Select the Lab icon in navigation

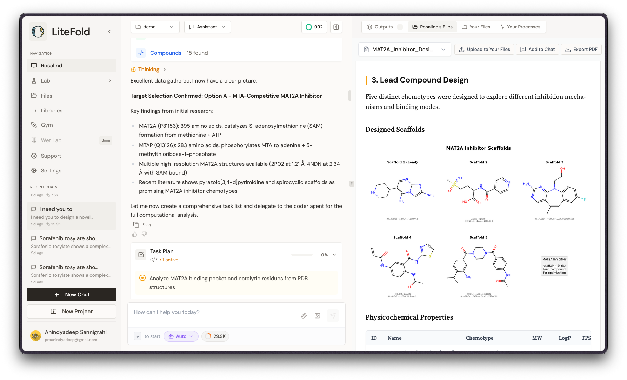34,80
